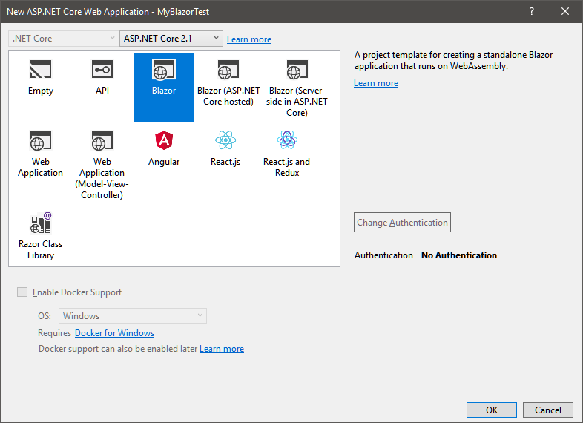Select the plain Web Application template icon
The width and height of the screenshot is (583, 423).
click(x=41, y=140)
